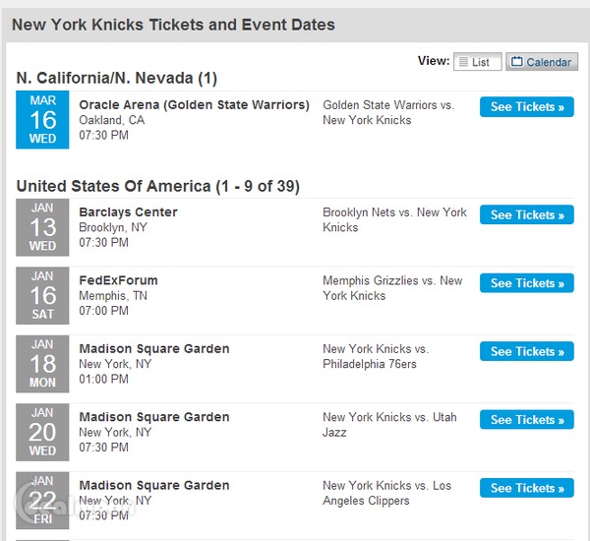Click the JAN 18 MON date badge
The image size is (590, 541).
(x=42, y=364)
